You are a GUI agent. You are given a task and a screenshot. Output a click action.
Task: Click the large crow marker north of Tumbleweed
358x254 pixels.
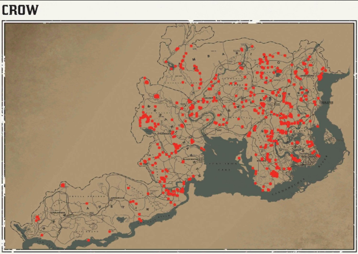click(x=63, y=185)
